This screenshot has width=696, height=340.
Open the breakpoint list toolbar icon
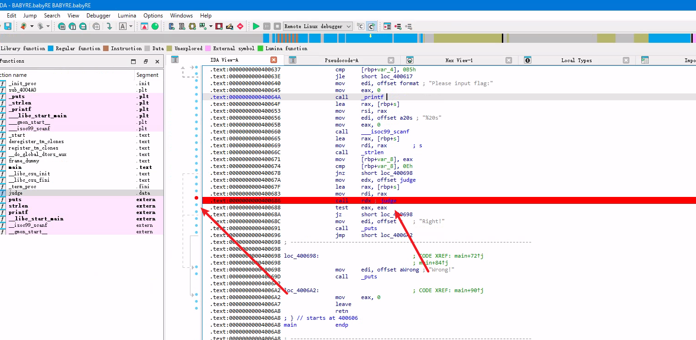387,26
